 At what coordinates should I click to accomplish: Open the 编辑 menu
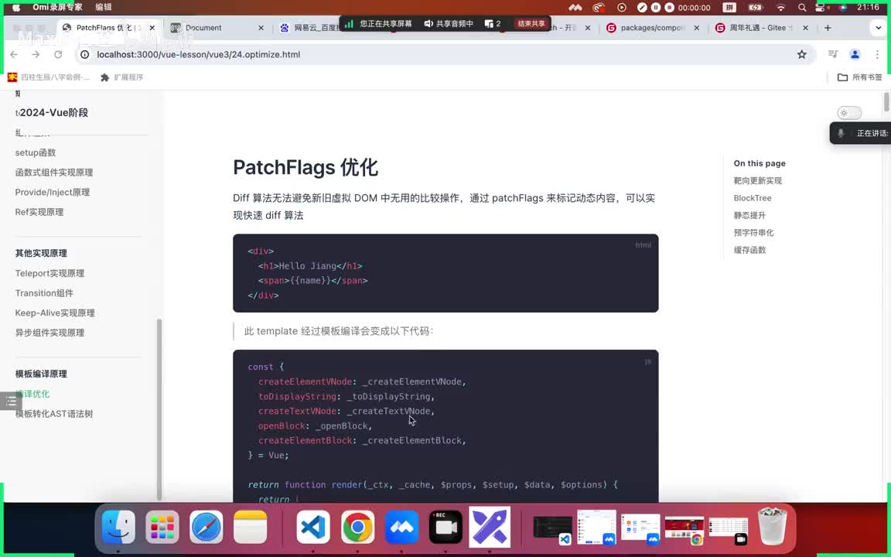coord(104,8)
